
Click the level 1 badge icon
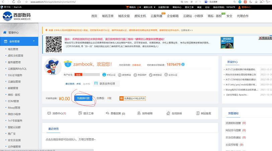pyautogui.click(x=68, y=64)
